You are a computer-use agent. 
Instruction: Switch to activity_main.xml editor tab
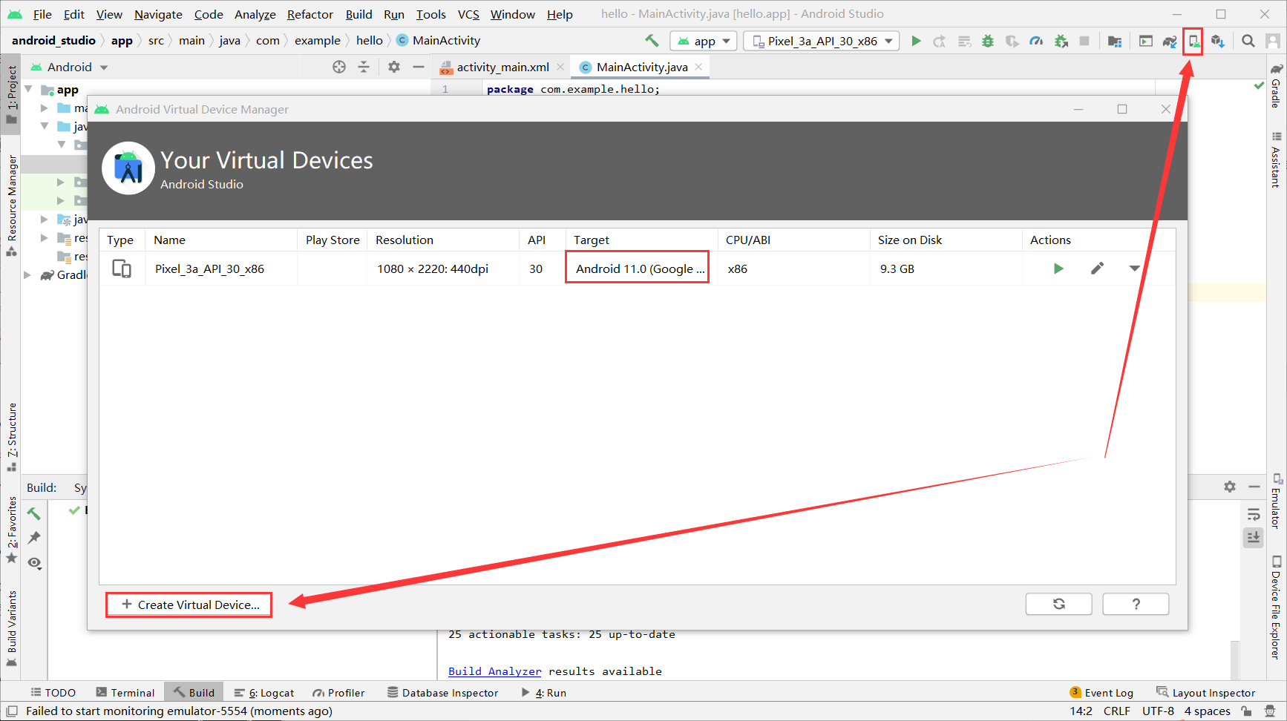pyautogui.click(x=502, y=67)
